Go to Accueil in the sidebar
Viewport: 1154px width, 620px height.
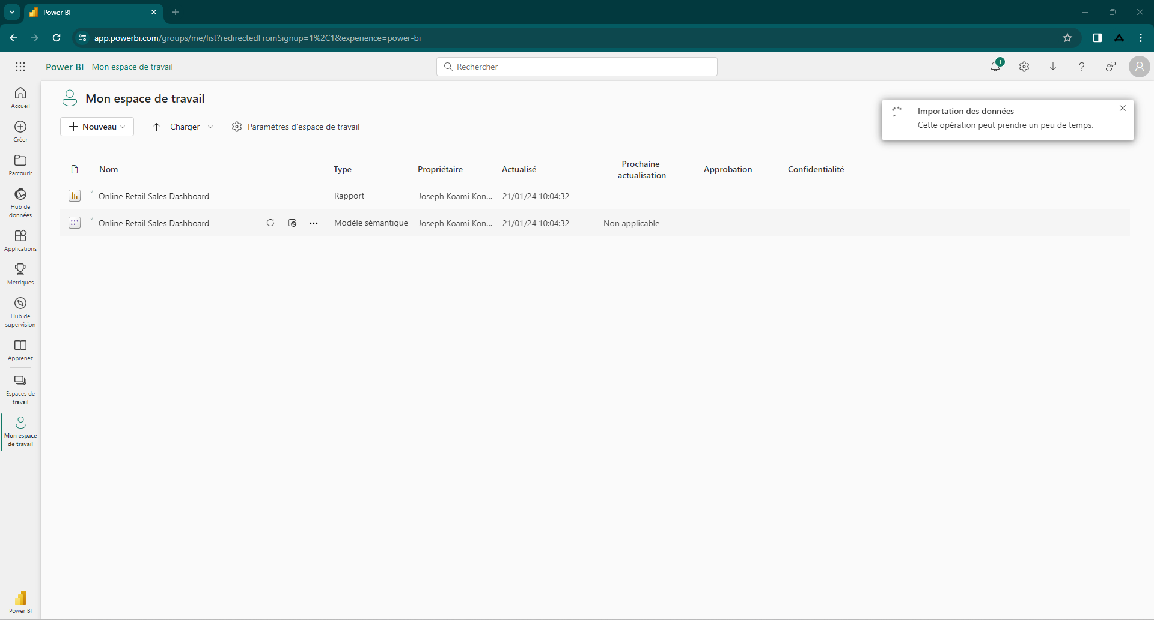20,98
